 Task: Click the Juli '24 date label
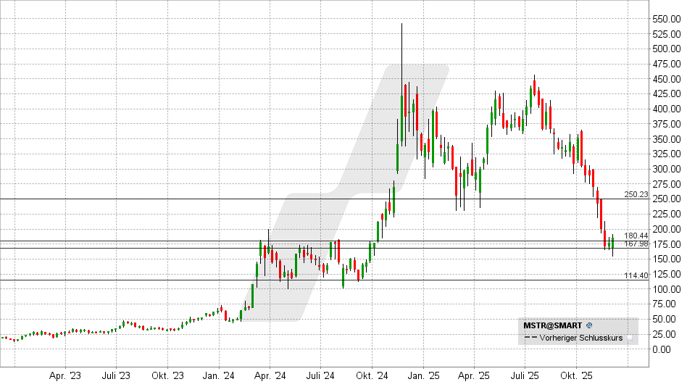click(321, 376)
